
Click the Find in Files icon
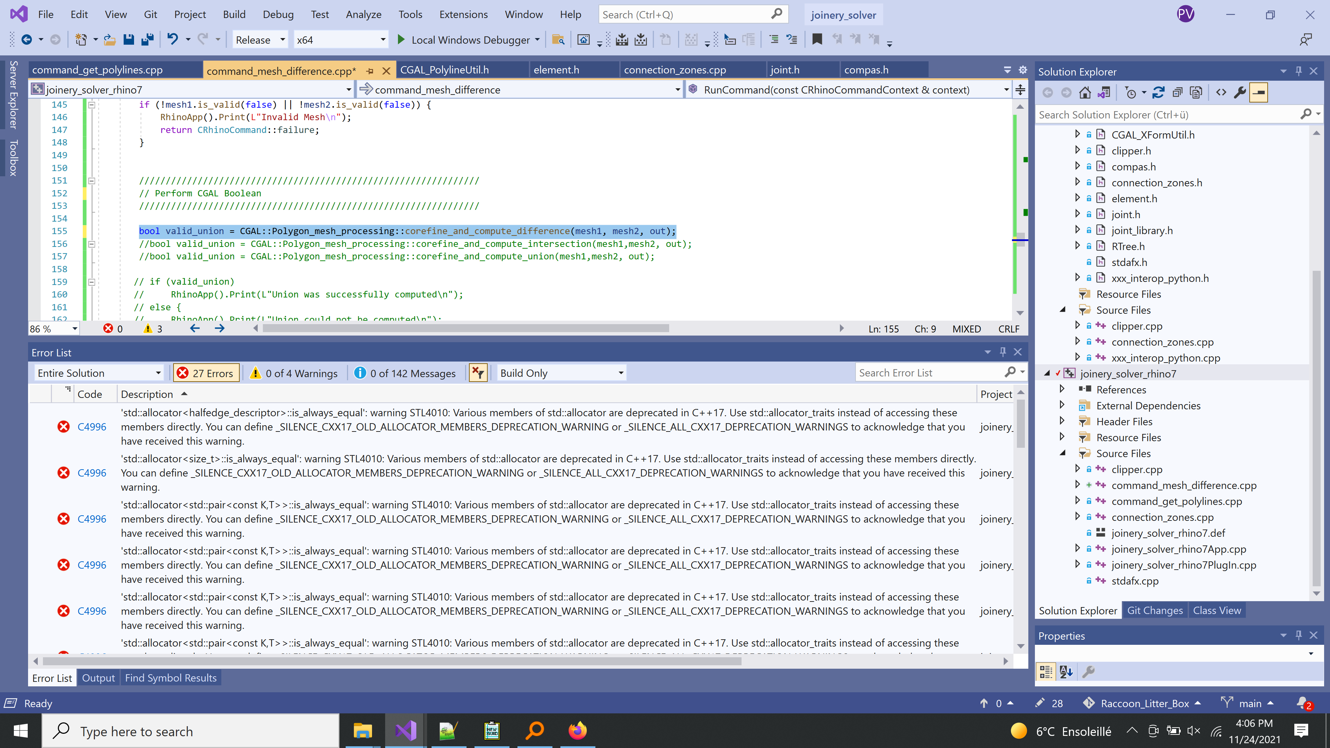[x=558, y=40]
